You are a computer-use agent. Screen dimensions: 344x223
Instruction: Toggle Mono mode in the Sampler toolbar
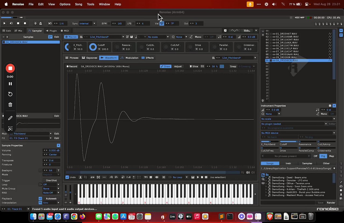click(198, 37)
